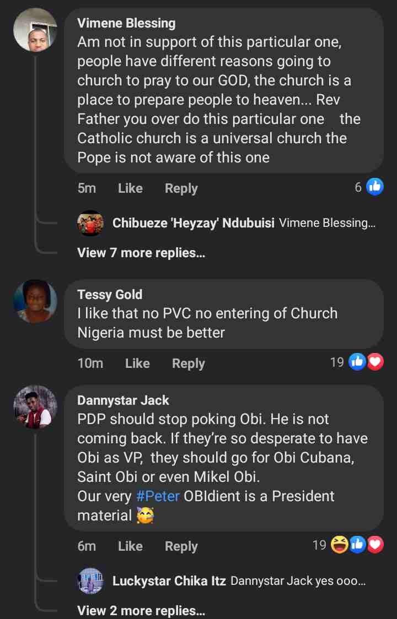
Task: Click the like reaction icon on Vimene's comment
Action: [375, 187]
